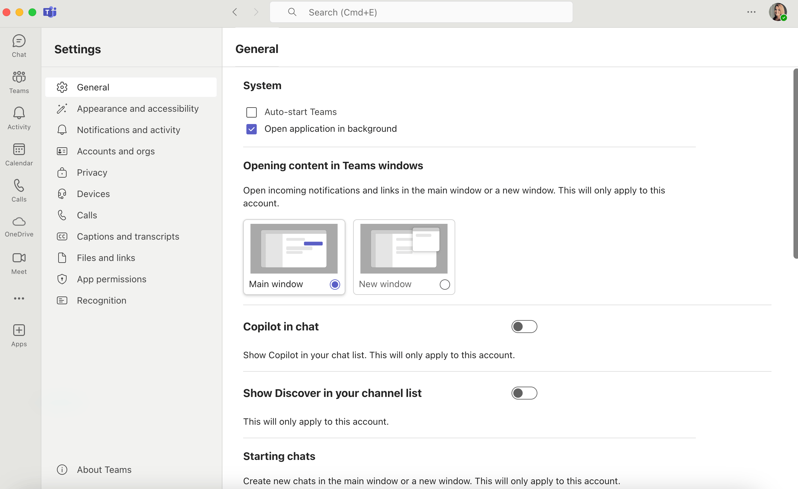Select the New window radio button

(x=445, y=285)
